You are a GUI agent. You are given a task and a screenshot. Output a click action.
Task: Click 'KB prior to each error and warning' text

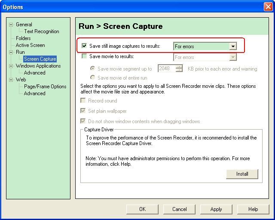223,69
